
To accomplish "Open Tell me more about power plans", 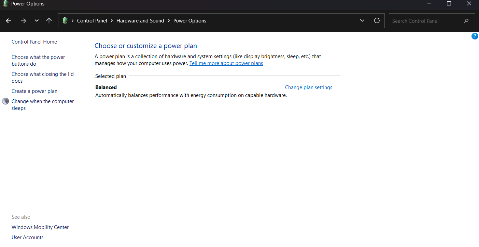I will pos(226,63).
